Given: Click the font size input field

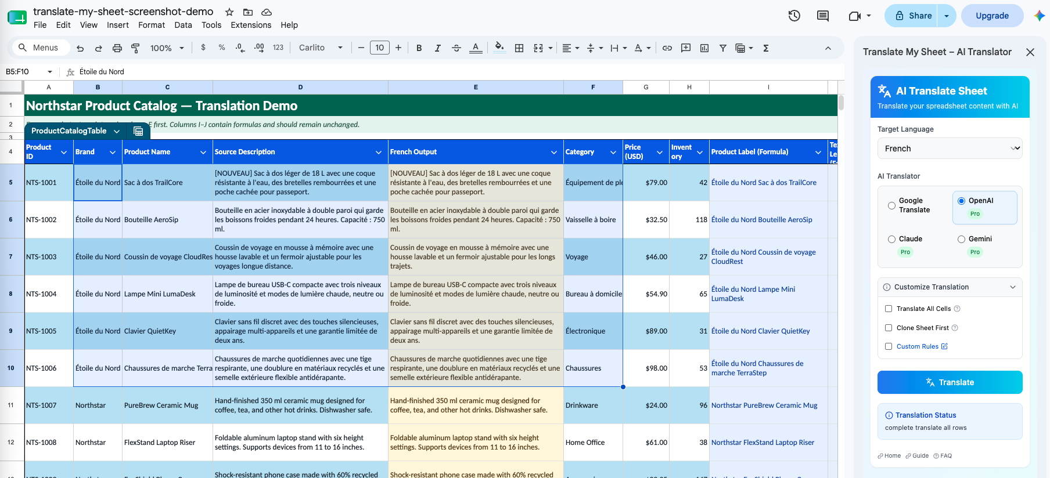Looking at the screenshot, I should click(x=380, y=48).
